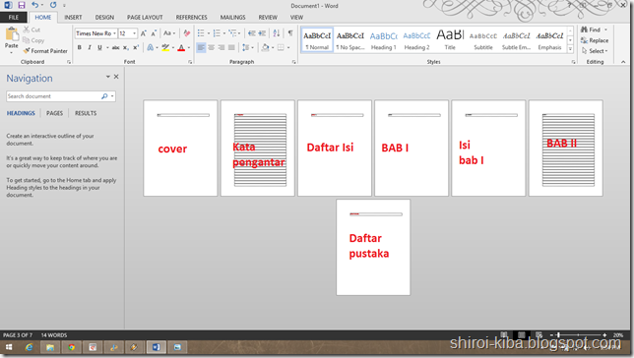634x358 pixels.
Task: Click the word count in status bar
Action: pyautogui.click(x=54, y=335)
